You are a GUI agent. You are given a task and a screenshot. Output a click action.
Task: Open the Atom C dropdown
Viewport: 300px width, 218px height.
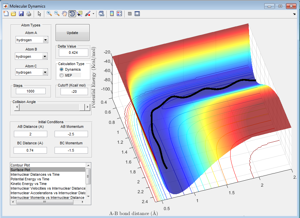pyautogui.click(x=45, y=72)
